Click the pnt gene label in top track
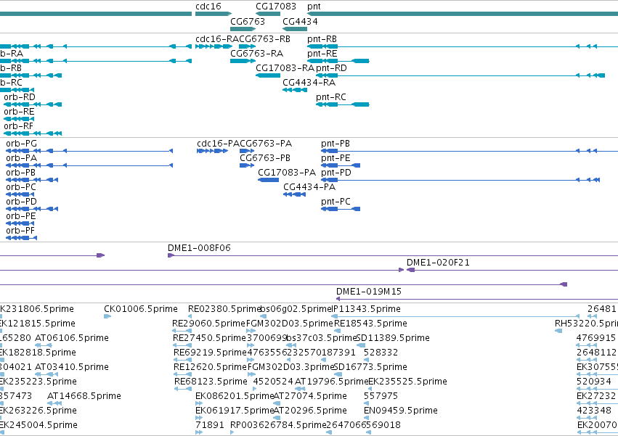The width and height of the screenshot is (618, 436). coord(314,7)
